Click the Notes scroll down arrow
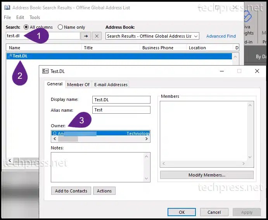The width and height of the screenshot is (268, 220). 147,178
